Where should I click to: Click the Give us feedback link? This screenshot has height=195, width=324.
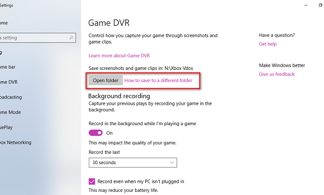pos(277,74)
